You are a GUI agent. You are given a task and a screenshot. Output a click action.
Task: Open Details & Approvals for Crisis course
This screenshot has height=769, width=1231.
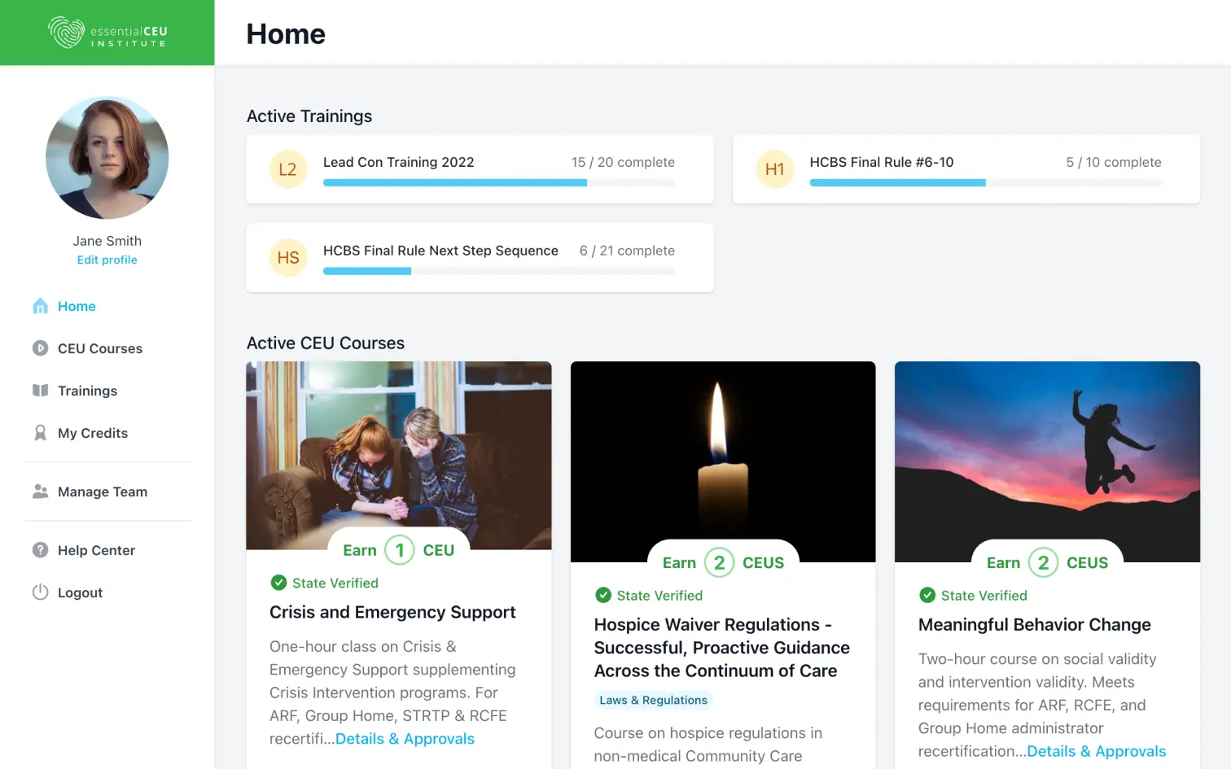click(405, 739)
